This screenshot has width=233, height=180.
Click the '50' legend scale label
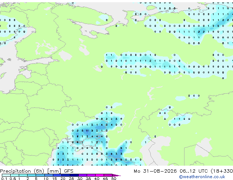pos(114,179)
